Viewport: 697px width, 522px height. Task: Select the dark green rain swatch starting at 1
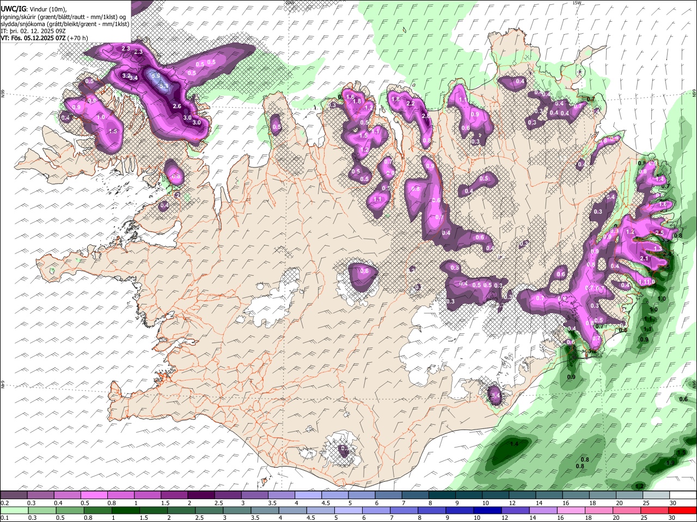pyautogui.click(x=125, y=510)
